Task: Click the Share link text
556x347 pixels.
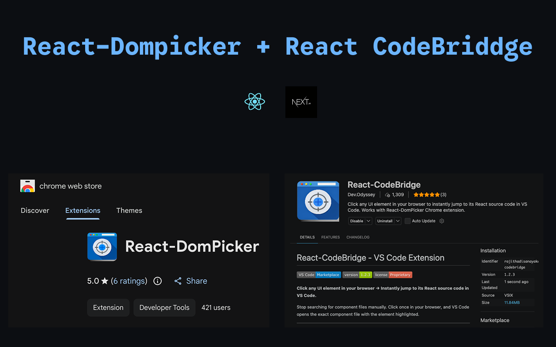Action: (197, 281)
